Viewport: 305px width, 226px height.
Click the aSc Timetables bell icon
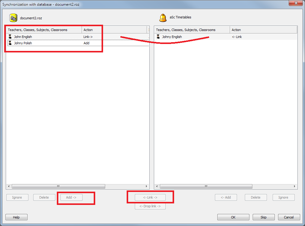click(x=163, y=18)
